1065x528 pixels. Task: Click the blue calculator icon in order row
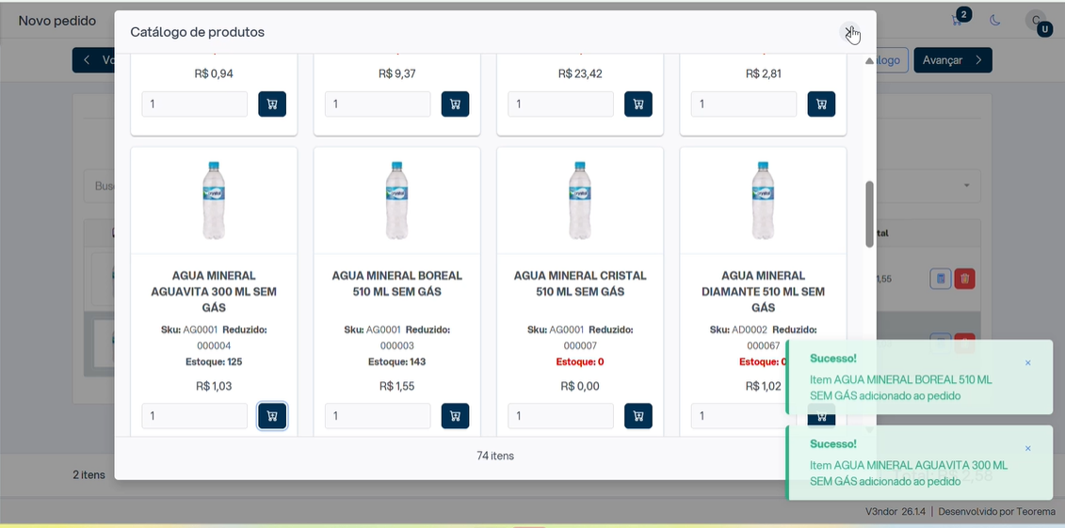click(940, 279)
